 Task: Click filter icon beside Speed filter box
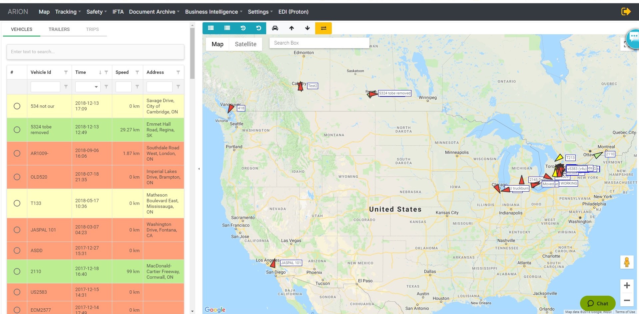pos(137,86)
